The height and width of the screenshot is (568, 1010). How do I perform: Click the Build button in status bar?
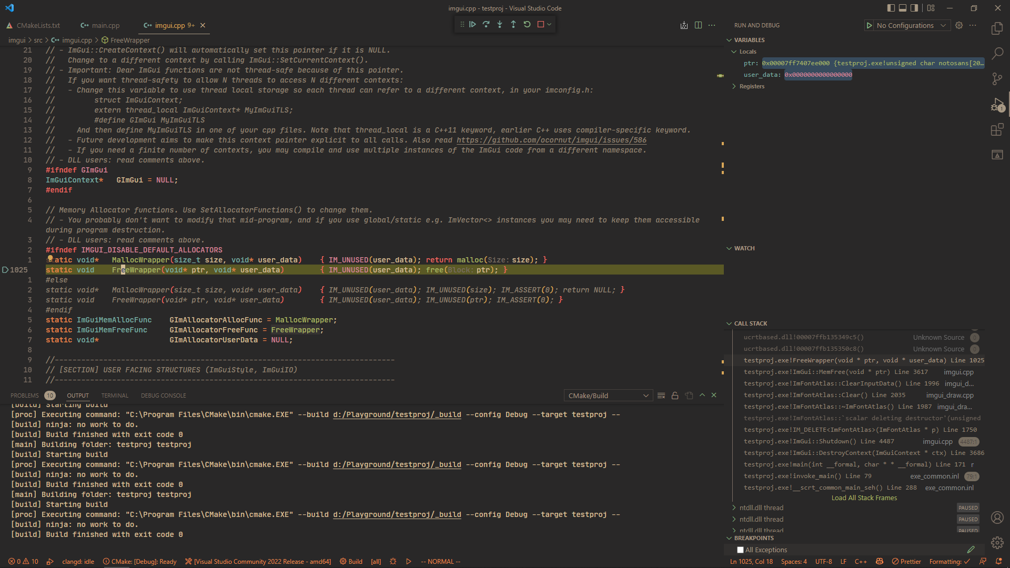tap(351, 562)
